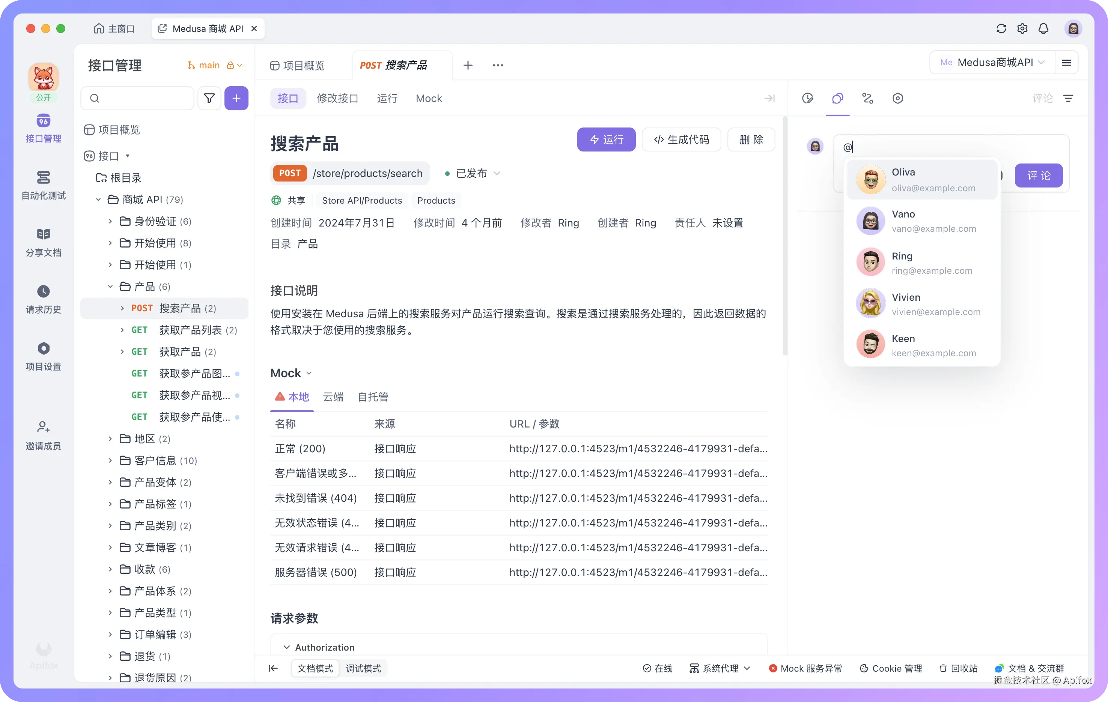Open the comments panel icon

point(837,98)
